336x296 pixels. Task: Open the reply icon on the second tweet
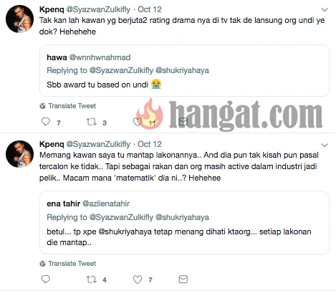(x=46, y=279)
